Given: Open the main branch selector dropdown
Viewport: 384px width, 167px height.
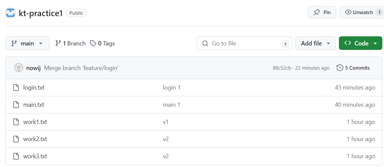Looking at the screenshot, I should point(27,43).
